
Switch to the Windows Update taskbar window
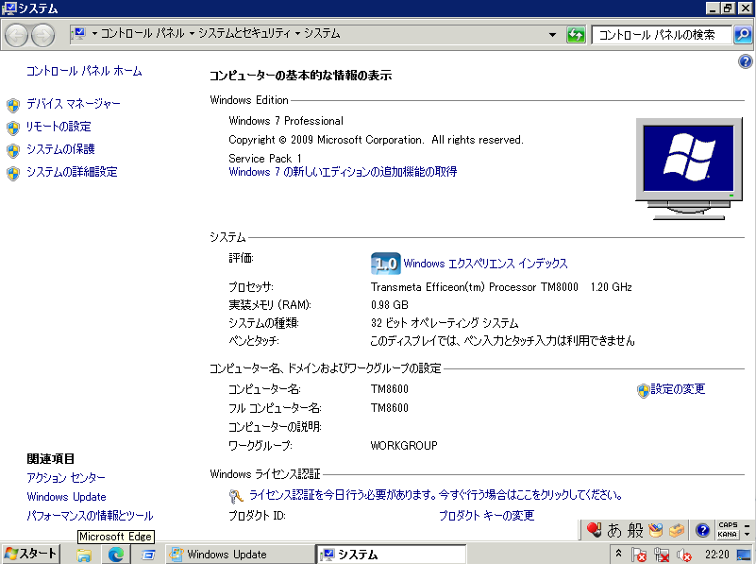tap(241, 555)
